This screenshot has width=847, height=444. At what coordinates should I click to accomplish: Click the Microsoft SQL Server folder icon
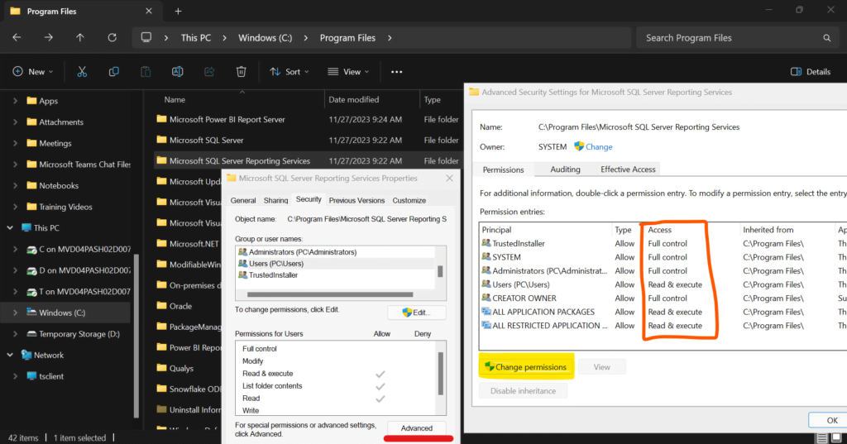click(x=161, y=140)
